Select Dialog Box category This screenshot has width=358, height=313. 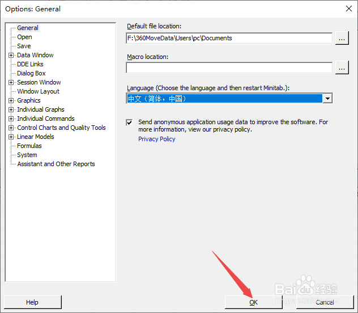point(31,73)
